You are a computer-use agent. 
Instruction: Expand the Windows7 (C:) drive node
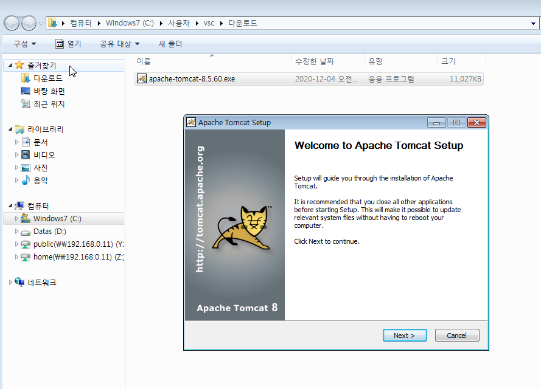click(x=16, y=218)
